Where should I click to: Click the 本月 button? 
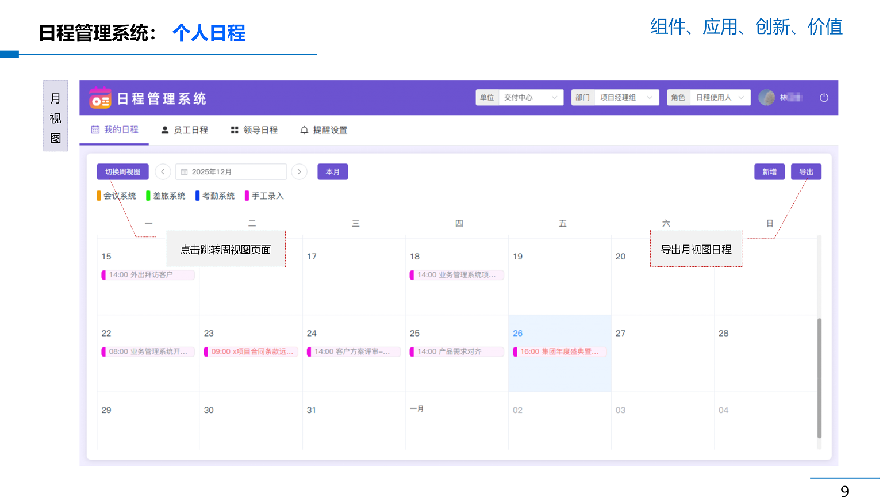pos(332,172)
